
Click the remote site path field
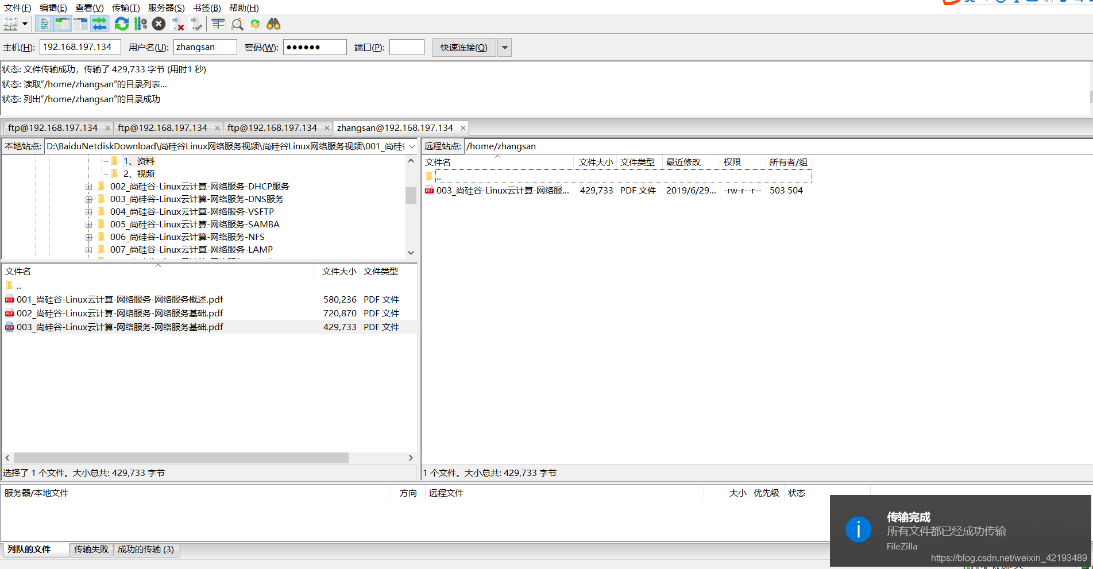(x=778, y=146)
